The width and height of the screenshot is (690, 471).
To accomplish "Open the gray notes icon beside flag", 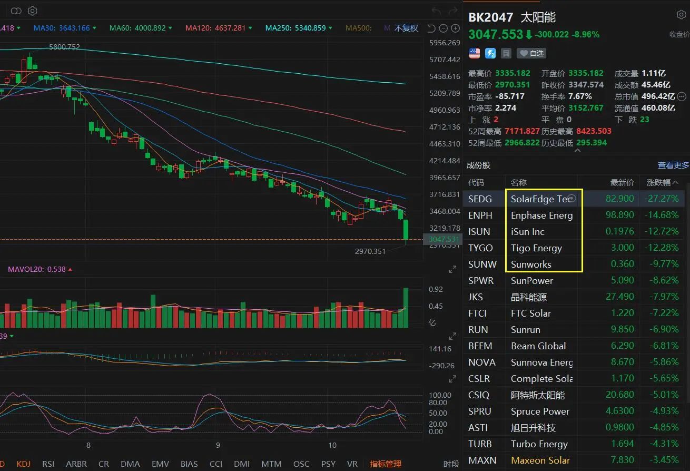I will (506, 53).
